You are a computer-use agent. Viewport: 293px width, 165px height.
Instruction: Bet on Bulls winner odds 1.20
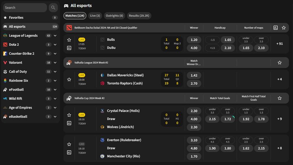[x=194, y=40]
